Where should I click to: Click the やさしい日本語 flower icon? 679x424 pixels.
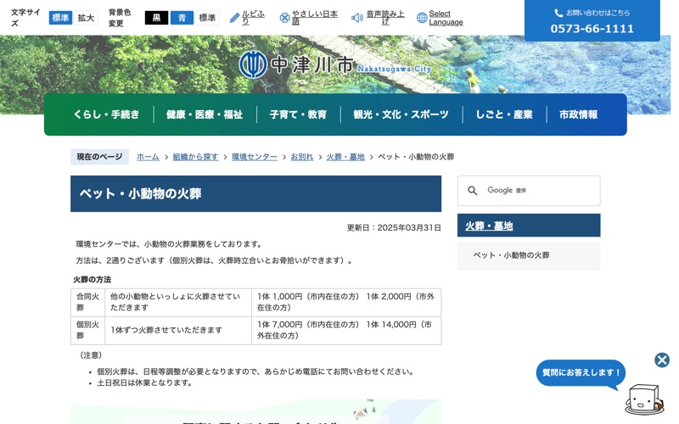coord(284,18)
